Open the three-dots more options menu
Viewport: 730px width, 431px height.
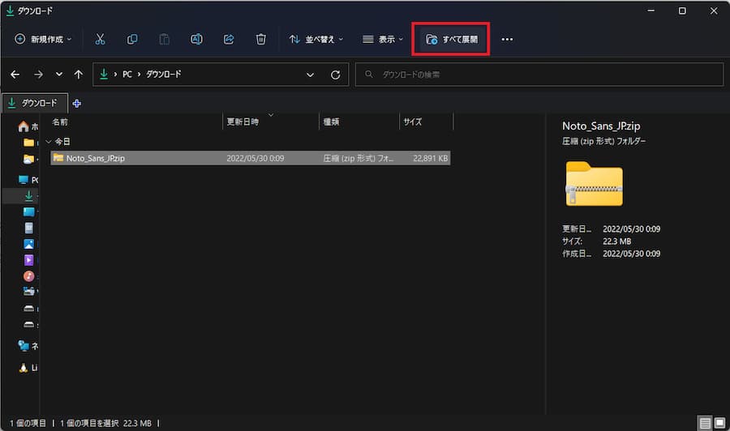tap(507, 40)
